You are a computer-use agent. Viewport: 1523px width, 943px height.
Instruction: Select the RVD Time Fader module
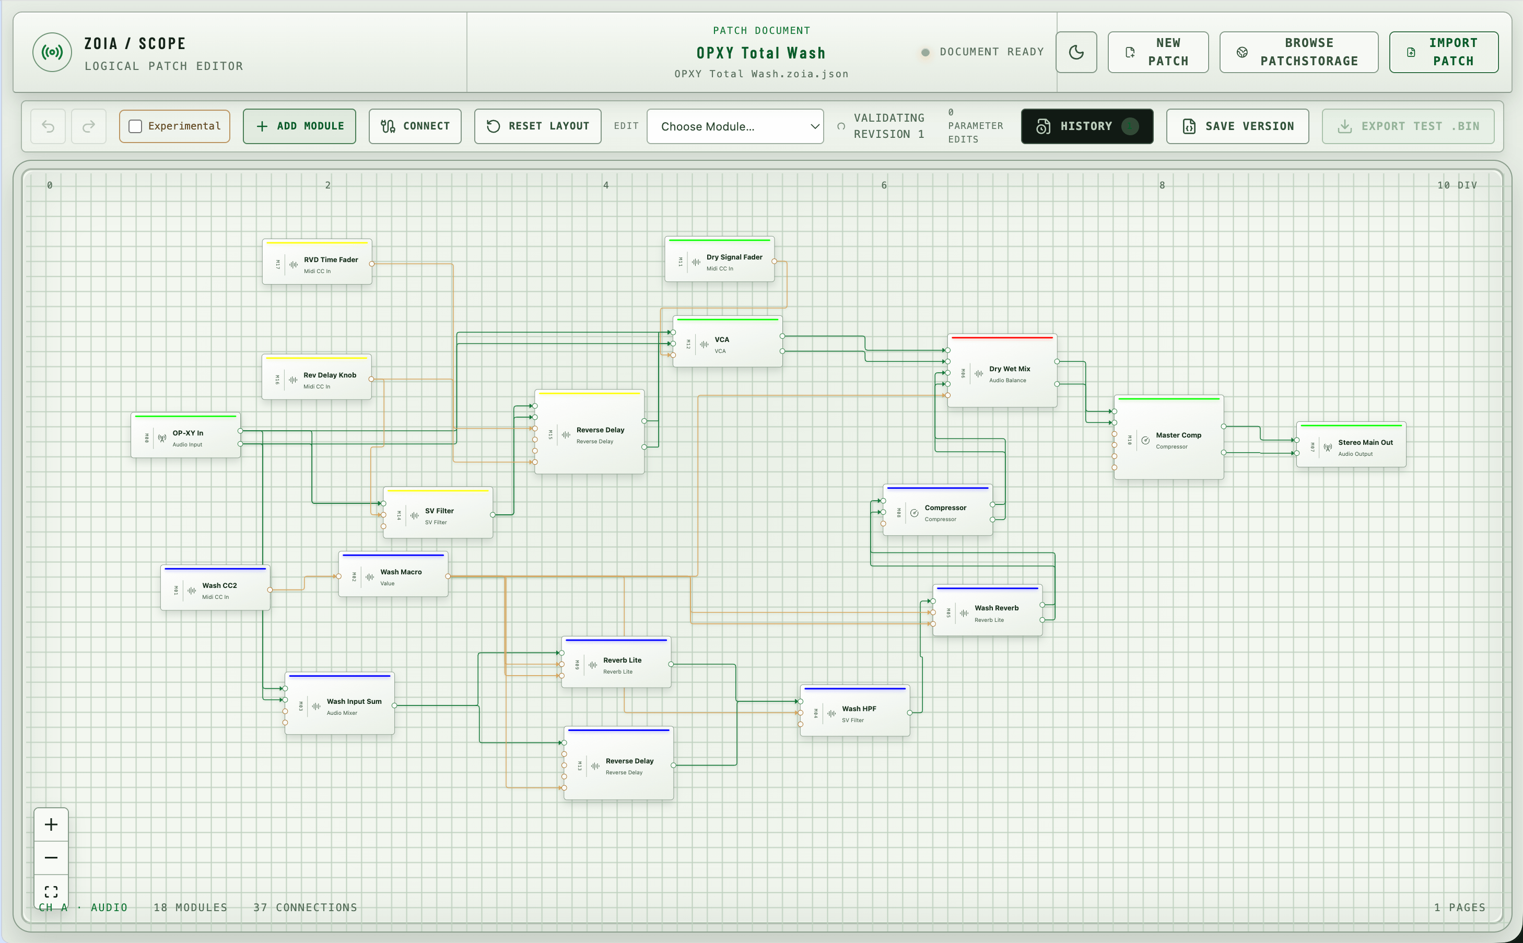point(317,262)
